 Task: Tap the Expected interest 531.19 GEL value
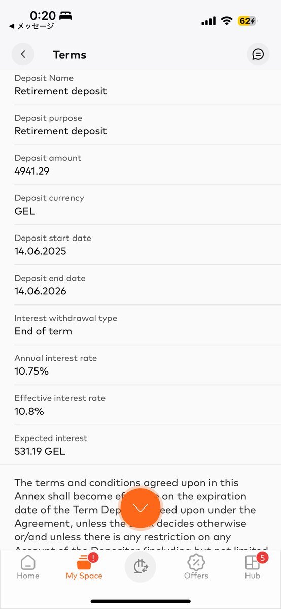point(40,451)
